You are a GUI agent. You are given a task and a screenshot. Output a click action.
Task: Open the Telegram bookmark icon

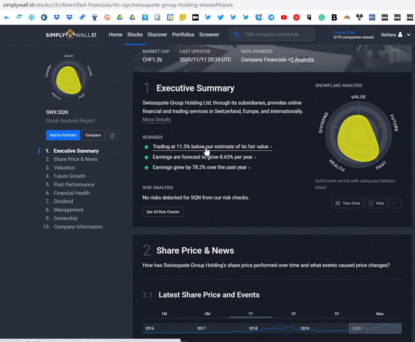point(271,17)
